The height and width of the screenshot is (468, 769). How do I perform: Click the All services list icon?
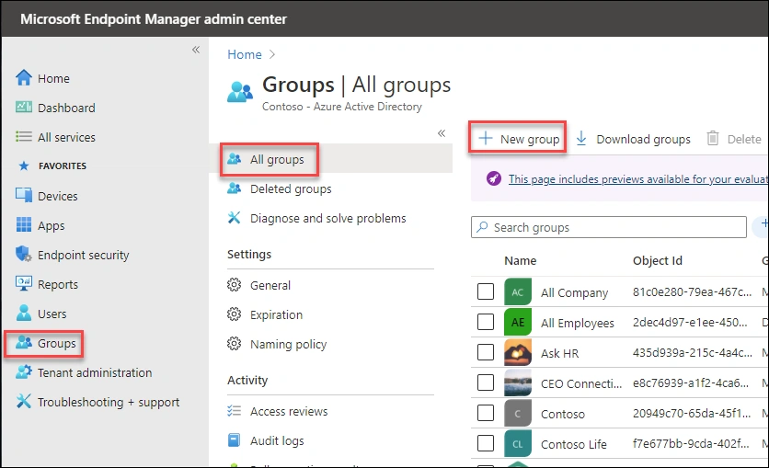point(24,136)
